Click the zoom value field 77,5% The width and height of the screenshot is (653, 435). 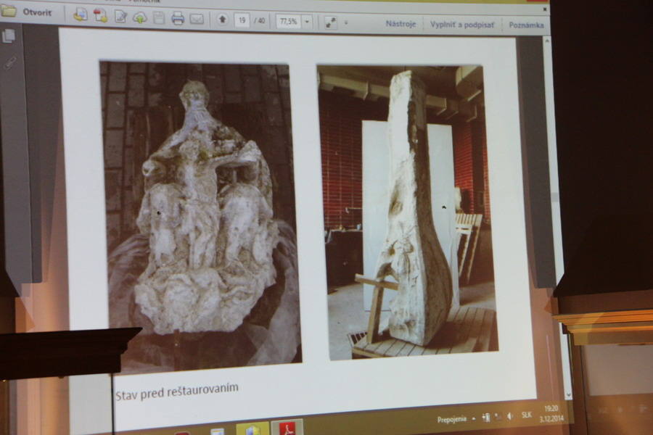coord(289,21)
